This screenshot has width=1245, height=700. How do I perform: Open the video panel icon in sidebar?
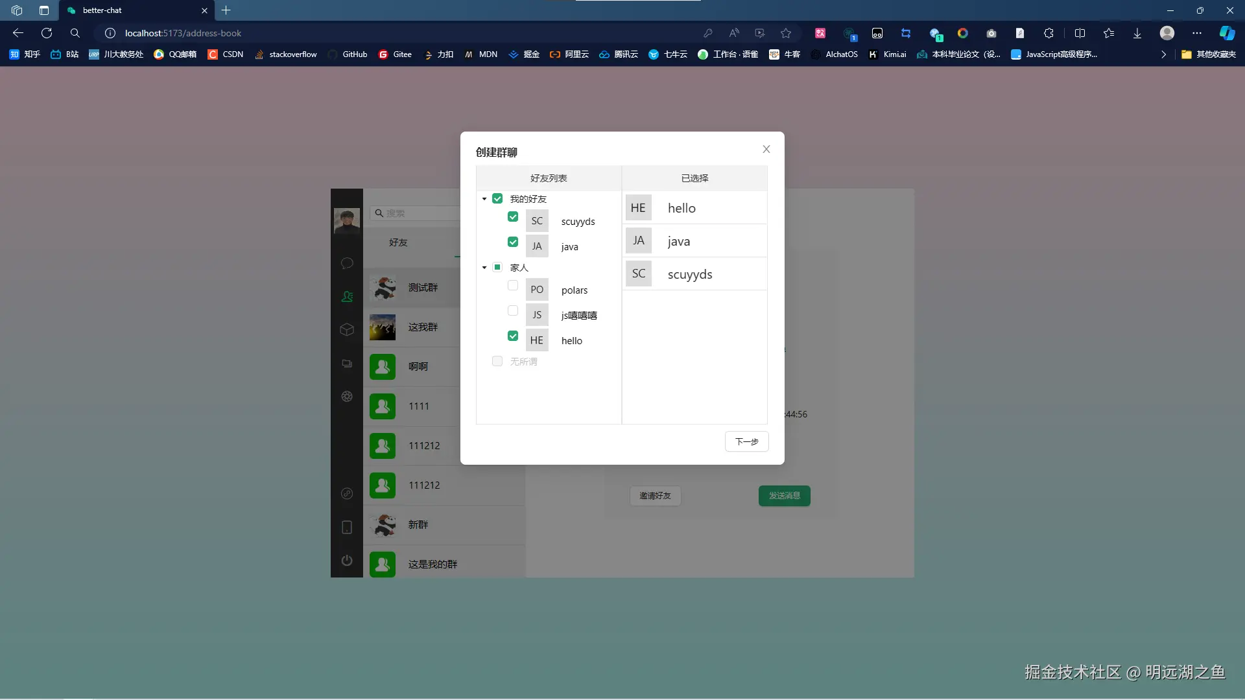point(347,364)
